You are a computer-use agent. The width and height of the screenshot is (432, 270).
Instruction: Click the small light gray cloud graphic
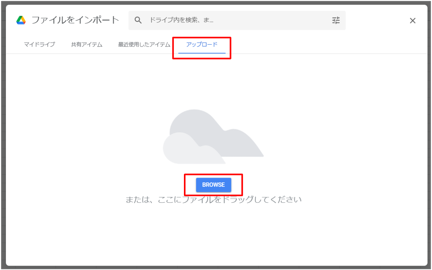tap(185, 150)
